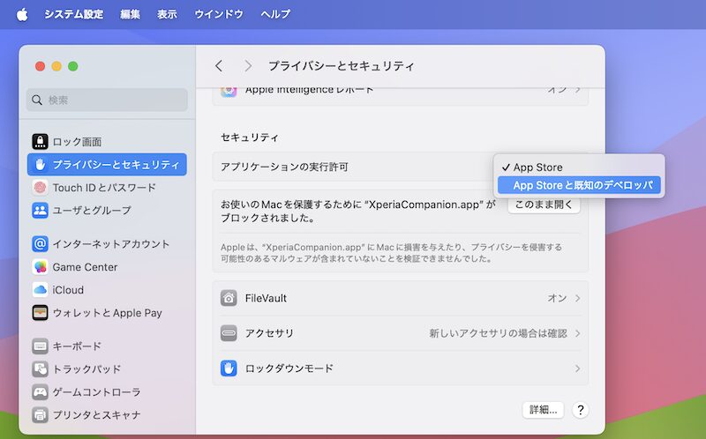Select the ゲームコントローラ sidebar icon
The image size is (706, 439).
(41, 392)
